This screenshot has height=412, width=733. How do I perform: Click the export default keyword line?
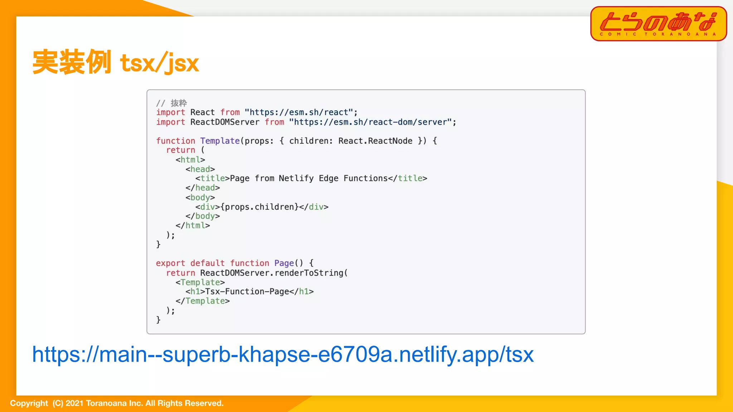pyautogui.click(x=190, y=263)
